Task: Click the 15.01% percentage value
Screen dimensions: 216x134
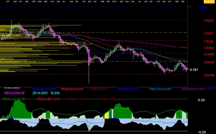Action: coord(55,93)
